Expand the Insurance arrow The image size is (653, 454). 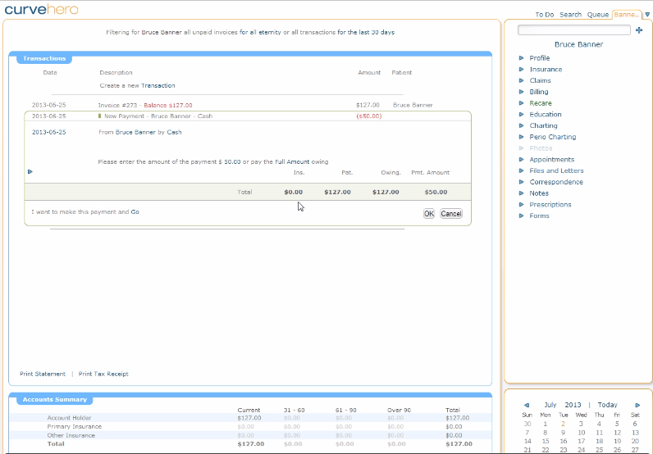click(x=521, y=69)
